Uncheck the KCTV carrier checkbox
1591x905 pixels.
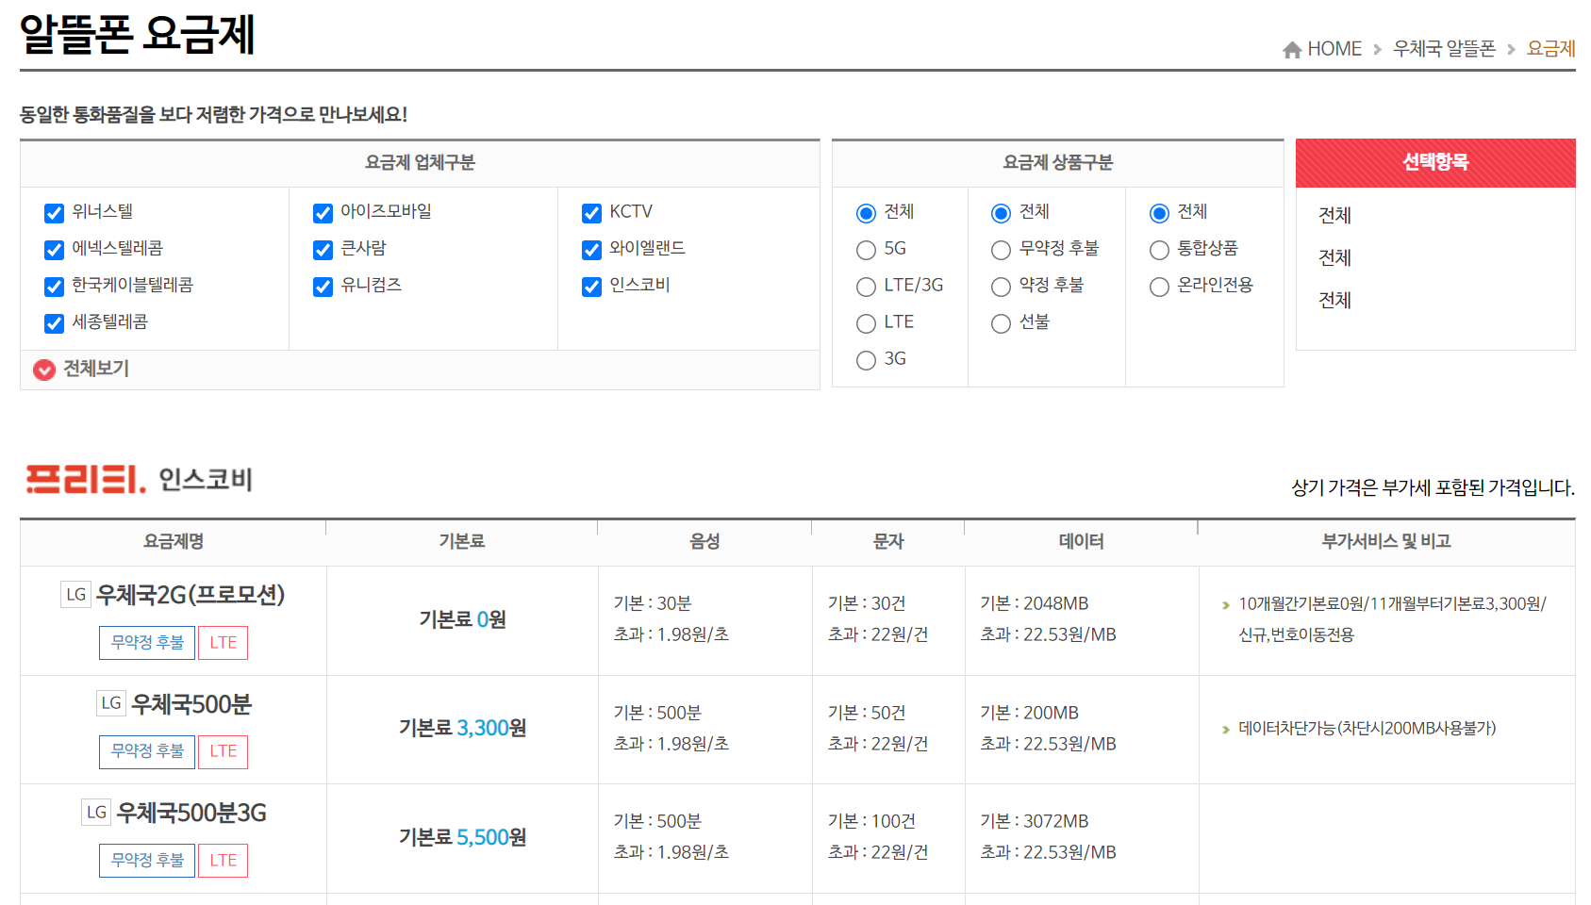(x=591, y=212)
